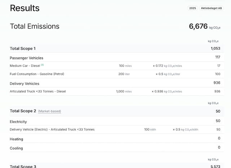The width and height of the screenshot is (231, 168).
Task: Click the Aktiebolaget AB company badge
Action: click(x=211, y=8)
